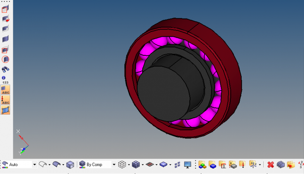
Task: Open the Auto geometry color mode combo box
Action: coord(19,165)
